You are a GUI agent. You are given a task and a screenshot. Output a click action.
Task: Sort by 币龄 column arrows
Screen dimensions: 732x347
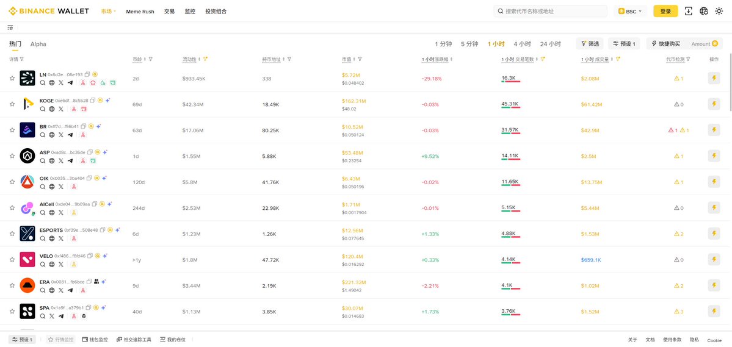pos(145,59)
